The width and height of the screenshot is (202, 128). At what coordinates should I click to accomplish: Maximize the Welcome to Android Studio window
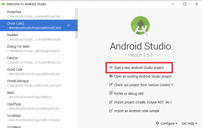pos(185,4)
